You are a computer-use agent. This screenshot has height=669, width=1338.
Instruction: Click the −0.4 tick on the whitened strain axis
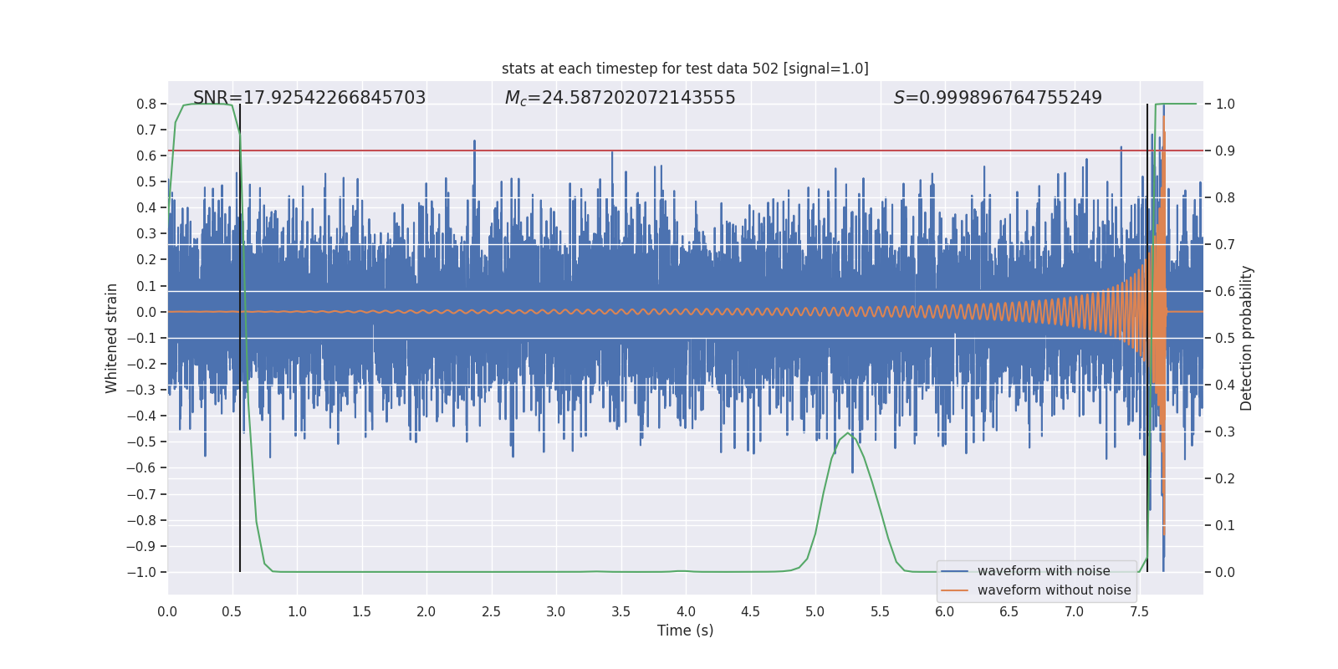tap(141, 416)
